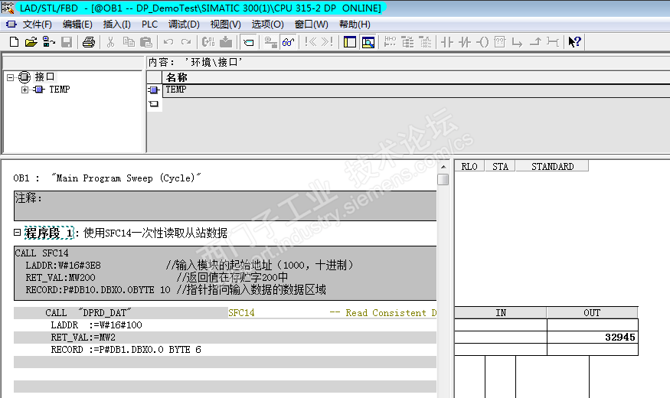This screenshot has width=670, height=398.
Task: Click the Download to PLC icon
Action: click(x=226, y=42)
